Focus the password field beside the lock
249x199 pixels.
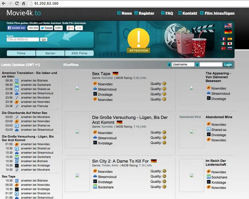point(211,64)
